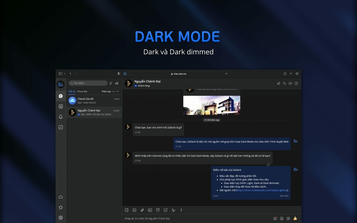Open the reminder alarm clock icon
Viewport: 357px width, 223px height.
158,210
